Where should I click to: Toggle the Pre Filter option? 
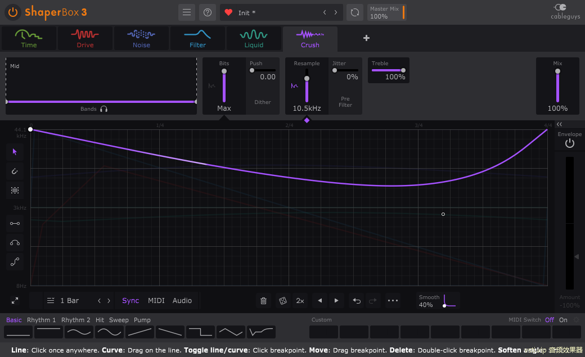(x=345, y=102)
